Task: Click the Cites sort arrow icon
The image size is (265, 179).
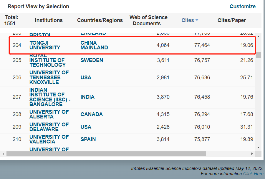Action: click(x=197, y=20)
